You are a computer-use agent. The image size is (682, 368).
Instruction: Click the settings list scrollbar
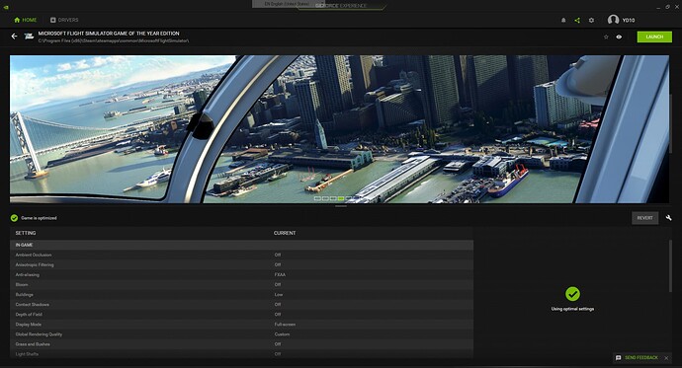pyautogui.click(x=670, y=265)
